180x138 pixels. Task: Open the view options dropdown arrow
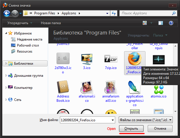[151, 23]
